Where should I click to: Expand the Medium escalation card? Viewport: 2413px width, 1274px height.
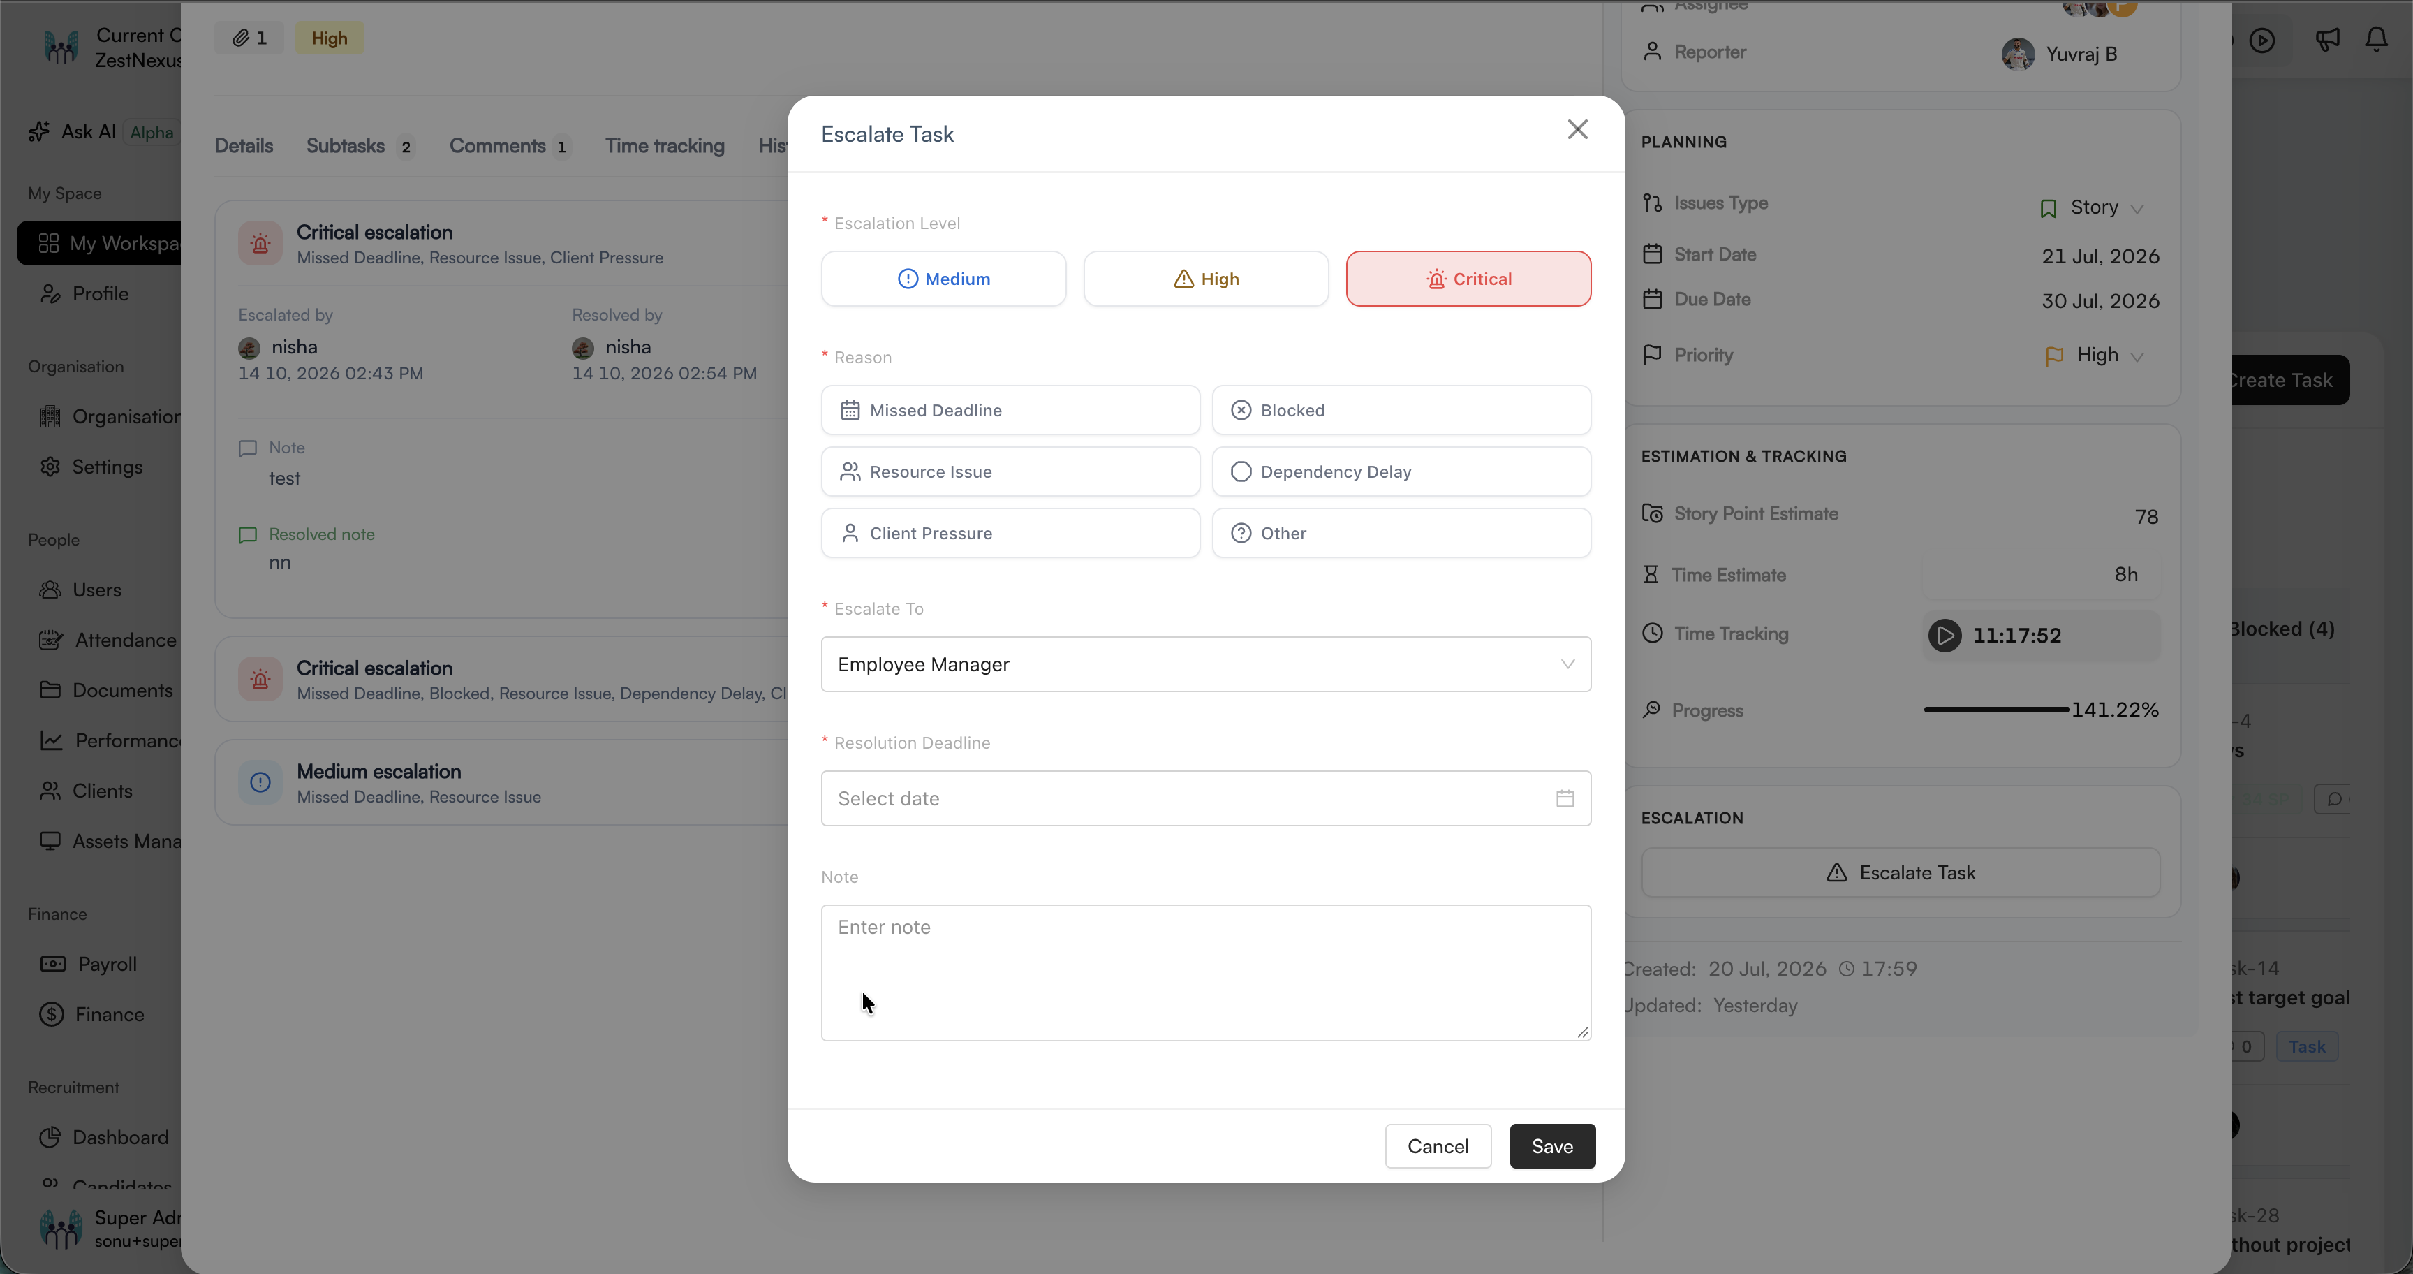501,782
